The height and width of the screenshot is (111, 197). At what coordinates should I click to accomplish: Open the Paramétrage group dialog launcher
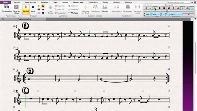19,16
